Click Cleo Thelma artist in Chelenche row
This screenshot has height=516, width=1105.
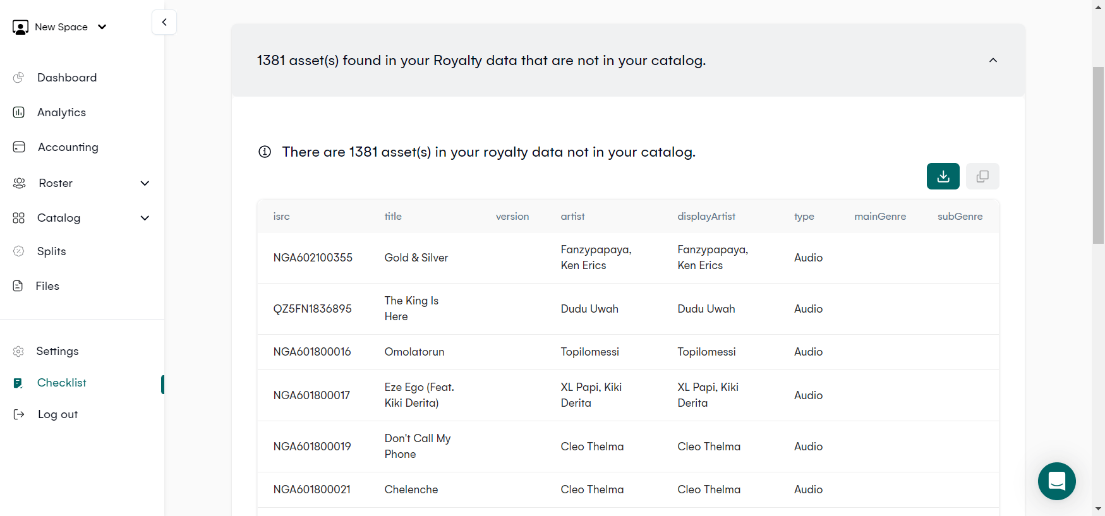592,489
